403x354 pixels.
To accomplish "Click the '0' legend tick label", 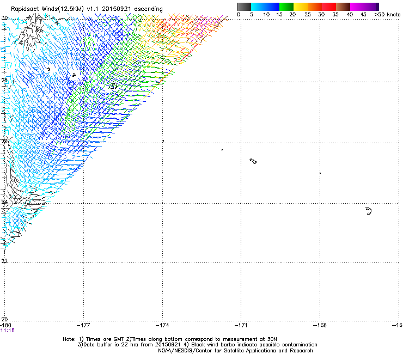I will (239, 15).
